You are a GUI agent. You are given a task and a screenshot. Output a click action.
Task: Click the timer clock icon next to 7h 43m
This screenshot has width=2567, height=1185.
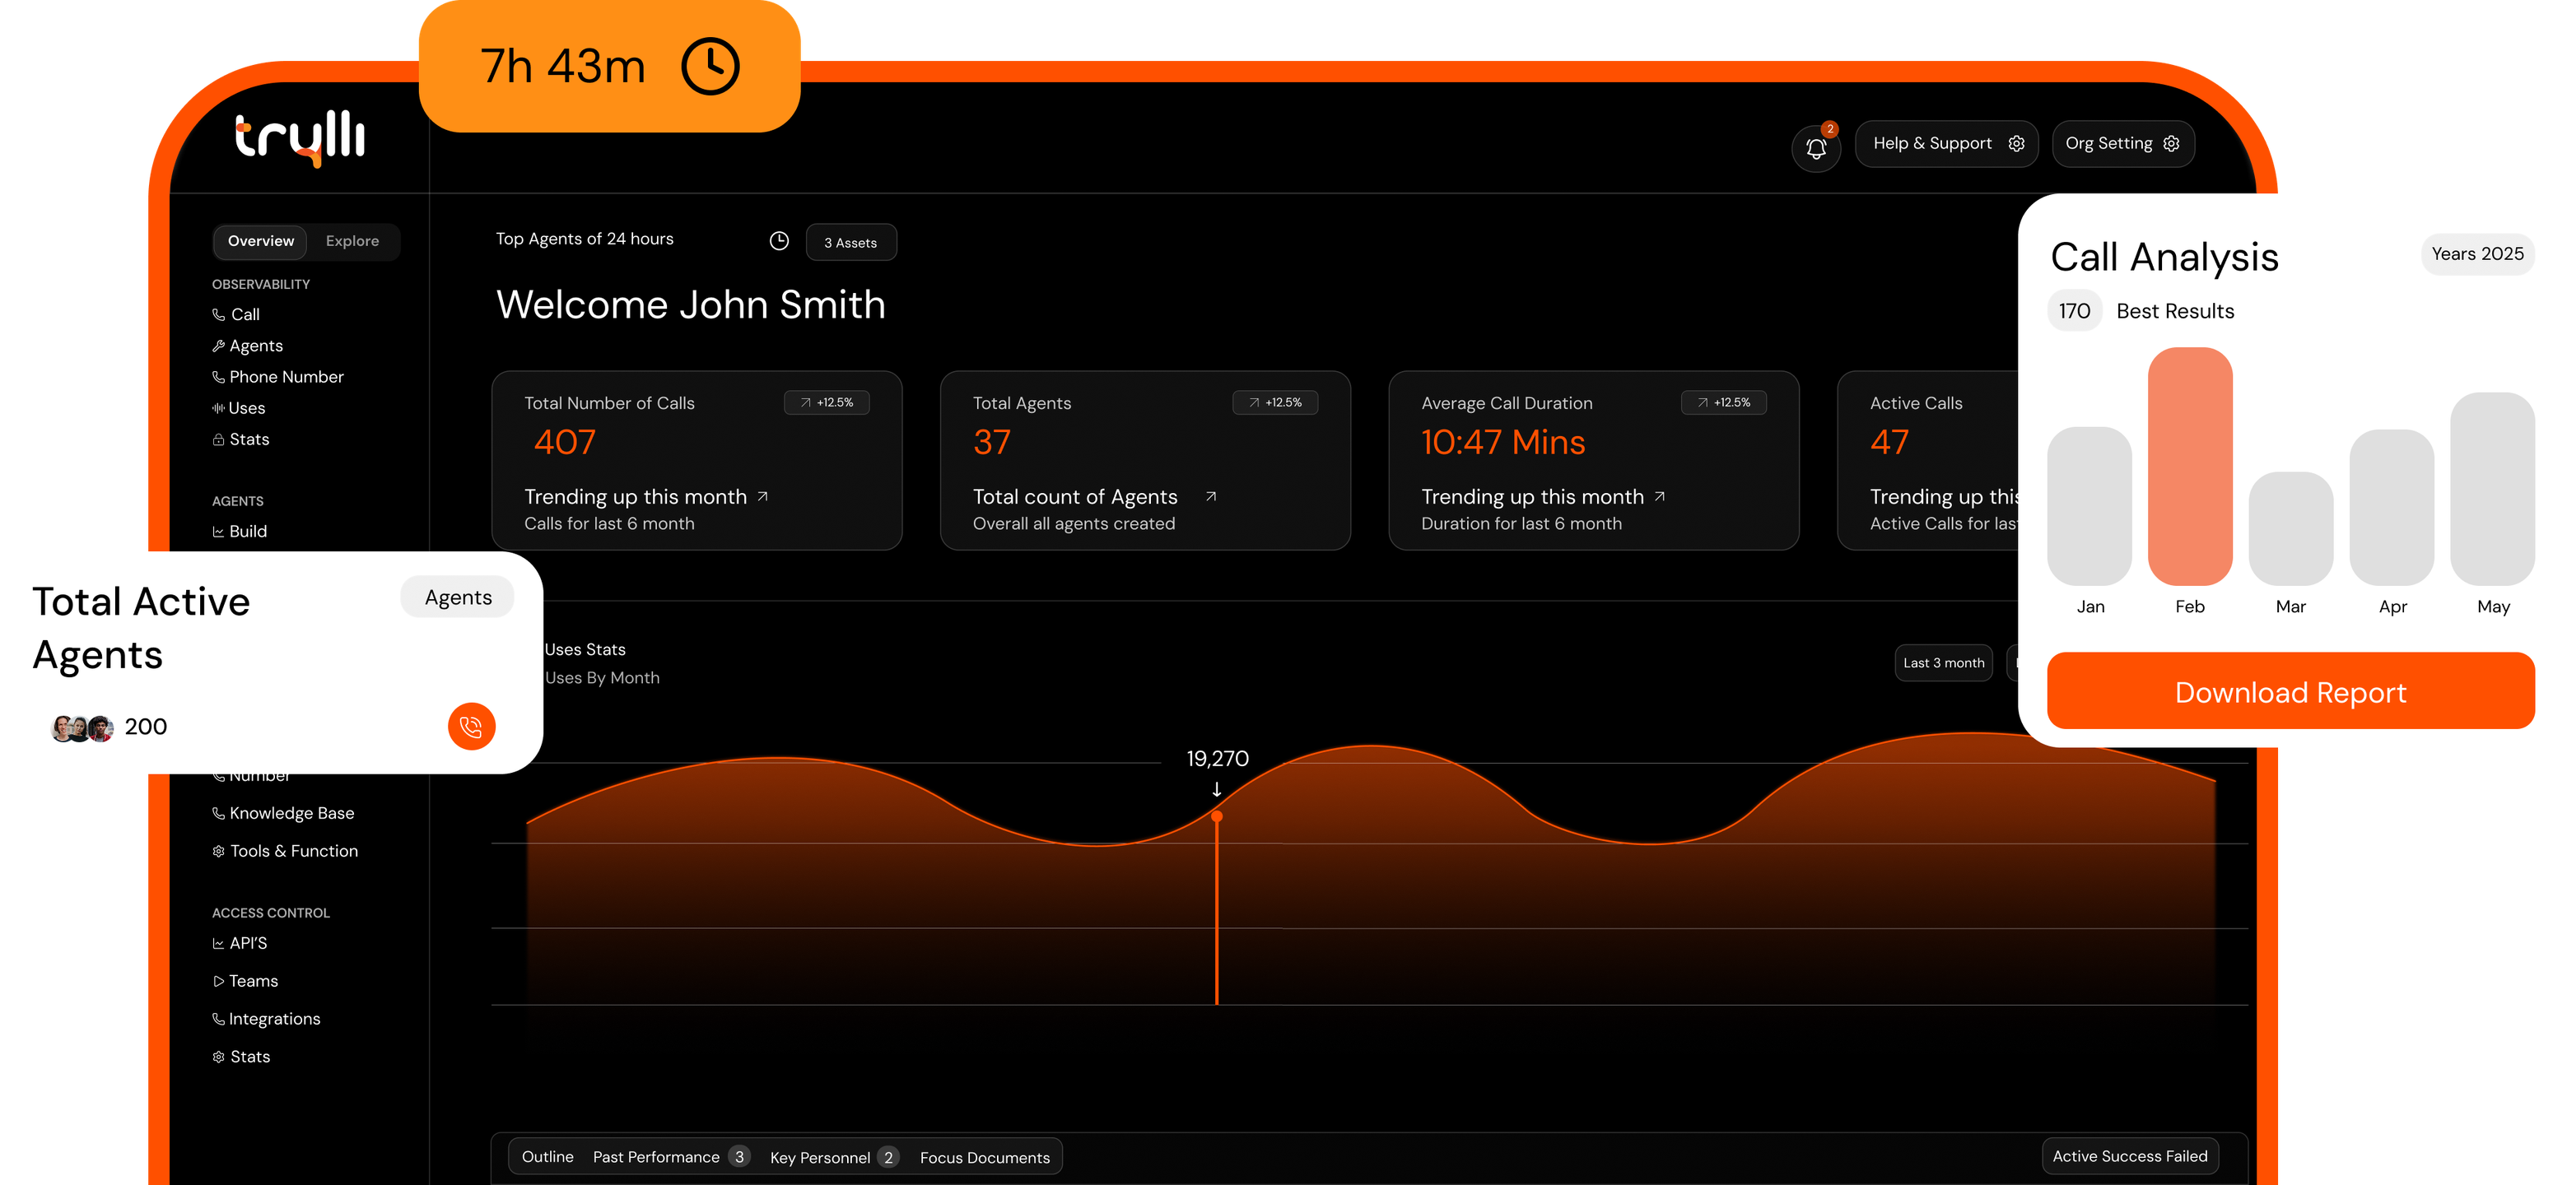click(710, 67)
